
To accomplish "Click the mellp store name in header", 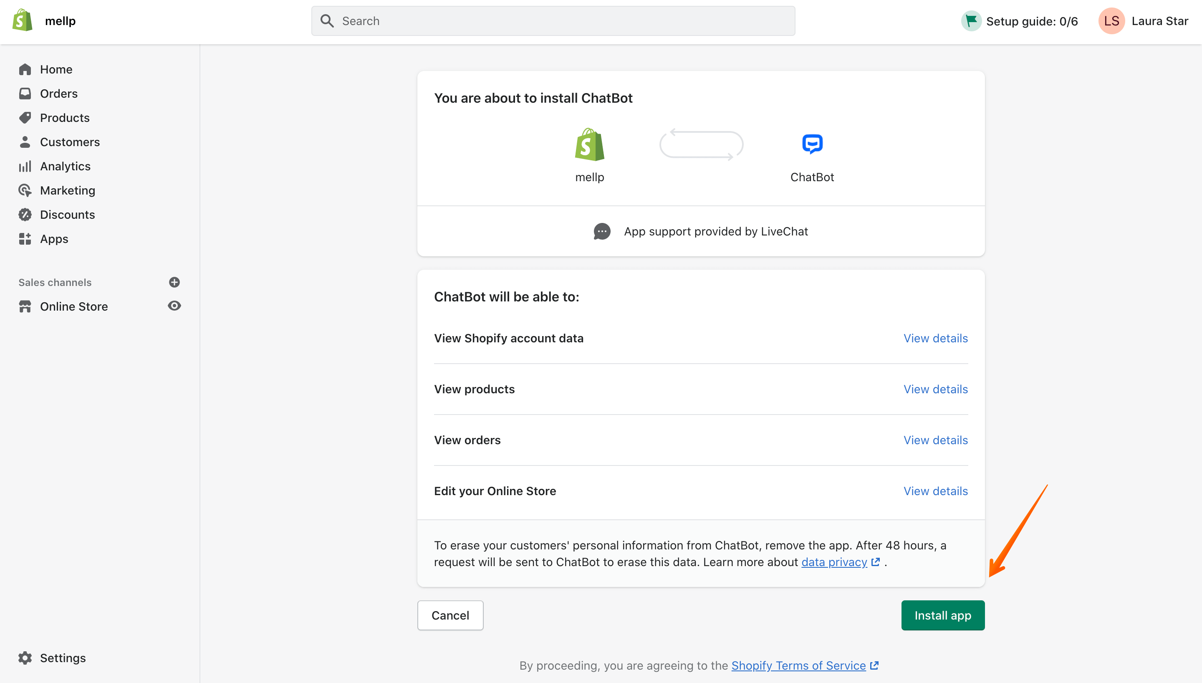I will point(60,20).
